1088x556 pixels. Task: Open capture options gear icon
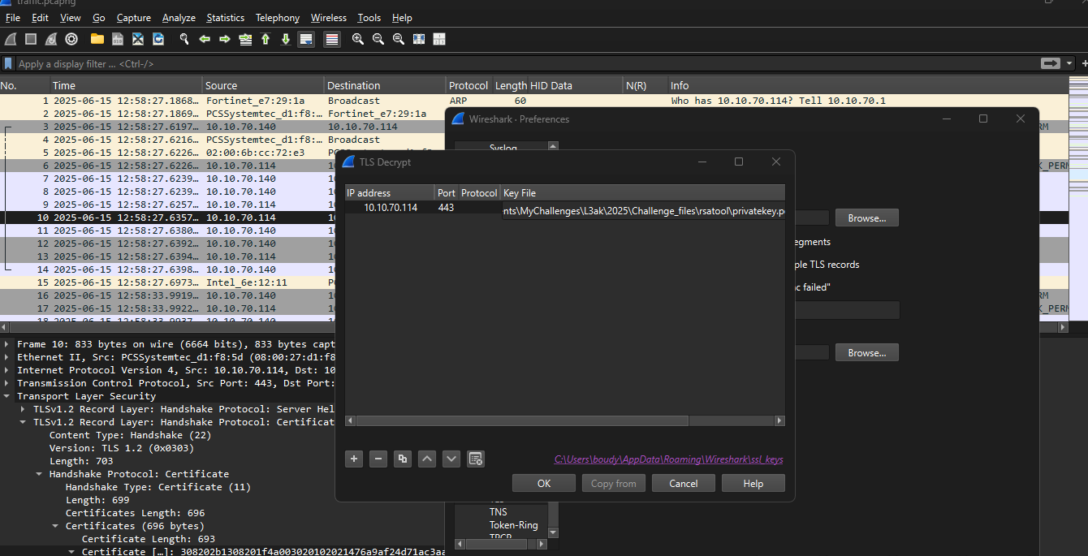coord(71,39)
